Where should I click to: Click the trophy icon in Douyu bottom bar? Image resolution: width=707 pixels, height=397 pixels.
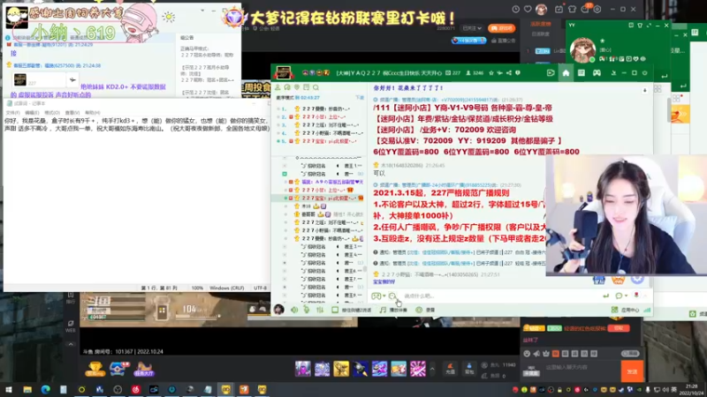coord(95,369)
